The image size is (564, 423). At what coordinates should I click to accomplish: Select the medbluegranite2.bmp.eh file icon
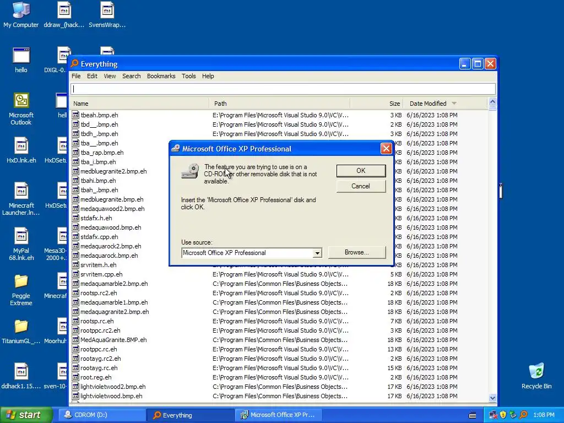(75, 171)
